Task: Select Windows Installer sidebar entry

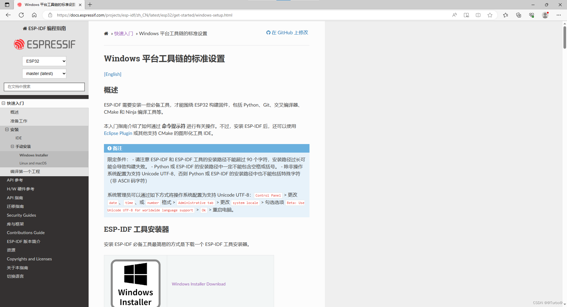Action: [x=34, y=155]
